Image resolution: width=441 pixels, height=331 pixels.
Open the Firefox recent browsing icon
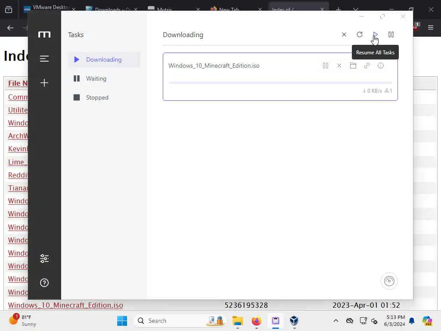click(x=9, y=9)
